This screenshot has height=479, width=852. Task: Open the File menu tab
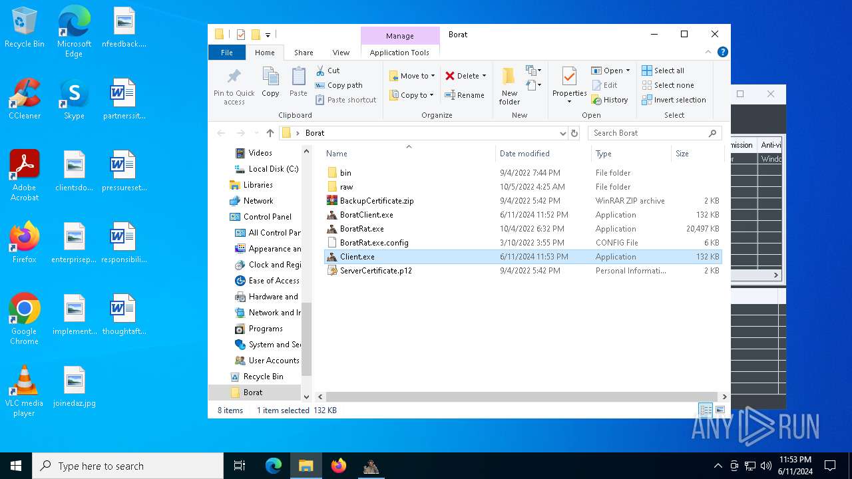click(x=227, y=53)
